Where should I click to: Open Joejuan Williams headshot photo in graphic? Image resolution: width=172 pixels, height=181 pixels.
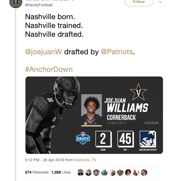coord(92,110)
